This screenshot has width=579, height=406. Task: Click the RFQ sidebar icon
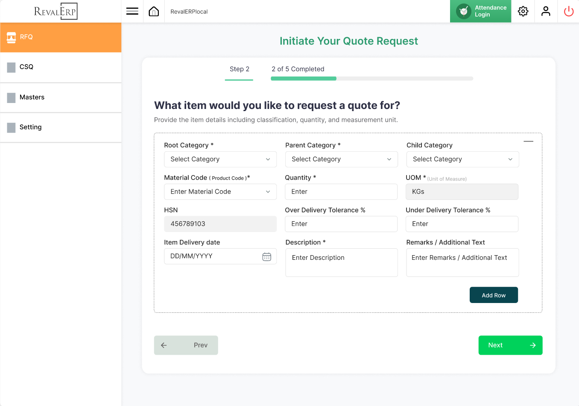(x=12, y=37)
